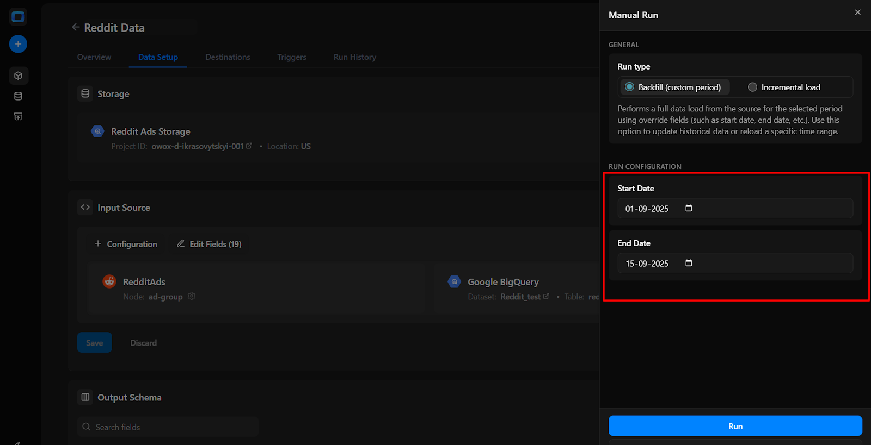
Task: Open Edit Fields (19)
Action: click(209, 244)
